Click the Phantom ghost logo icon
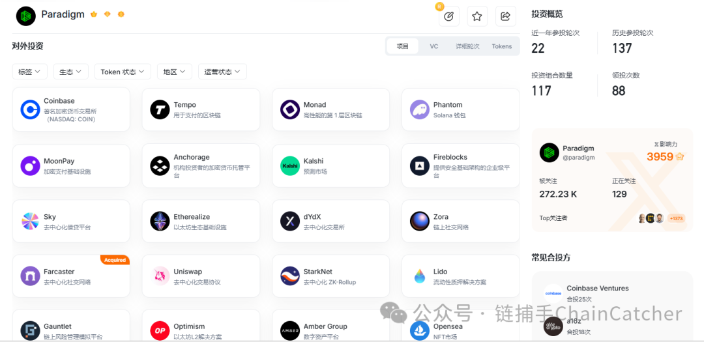Viewport: 704px width, 342px height. click(420, 109)
